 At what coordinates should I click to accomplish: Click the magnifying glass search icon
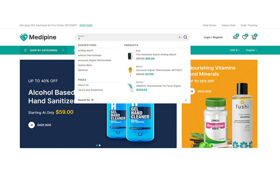click(185, 37)
